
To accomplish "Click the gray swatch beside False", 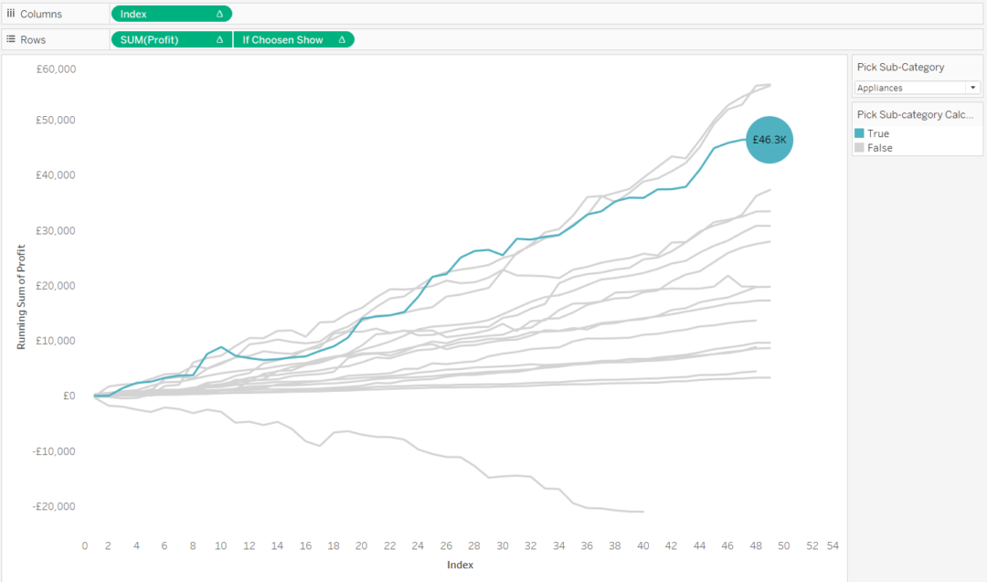I will (858, 147).
